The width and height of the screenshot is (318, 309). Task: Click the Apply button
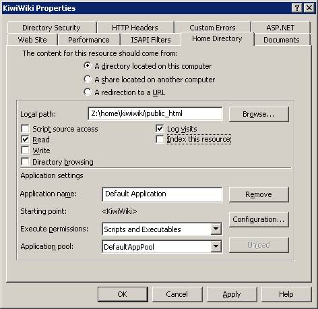tap(232, 294)
